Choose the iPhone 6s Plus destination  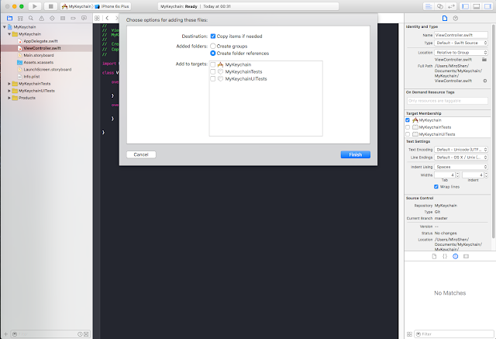click(112, 6)
